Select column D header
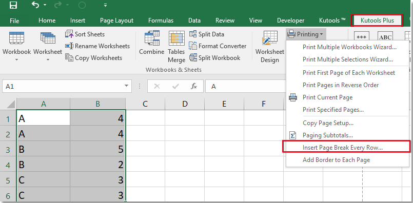Viewport: 413px width, 203px height. [185, 104]
